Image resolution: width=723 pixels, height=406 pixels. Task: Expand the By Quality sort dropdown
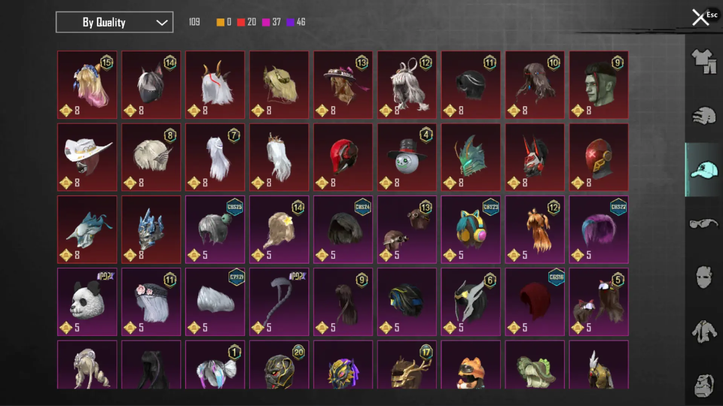(114, 22)
